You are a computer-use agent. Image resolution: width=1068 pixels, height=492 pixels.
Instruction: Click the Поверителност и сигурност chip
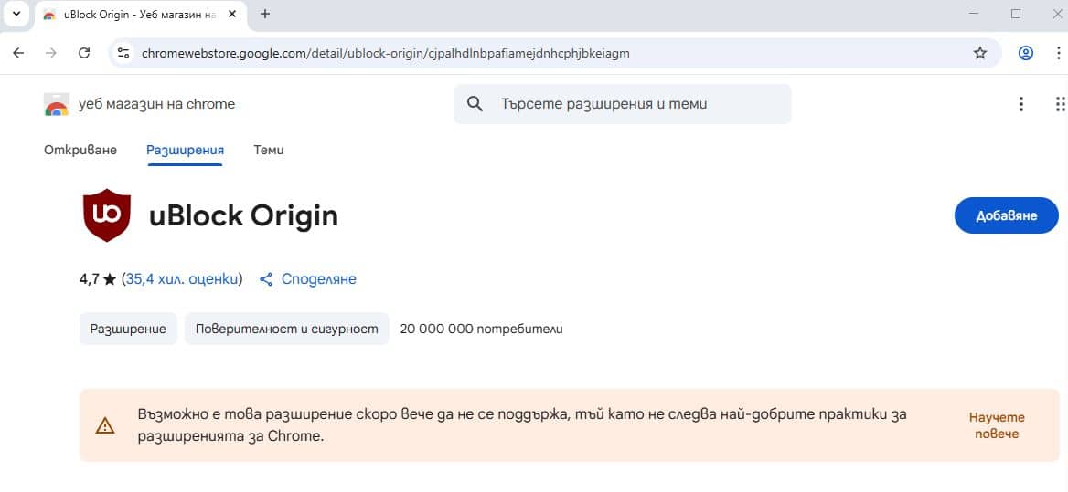coord(287,329)
